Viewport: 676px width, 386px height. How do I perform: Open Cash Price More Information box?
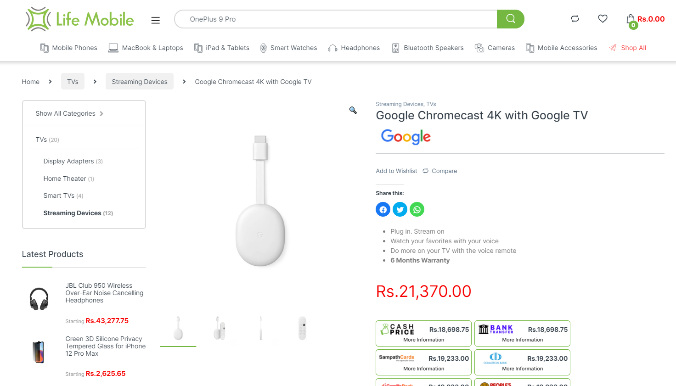423,333
